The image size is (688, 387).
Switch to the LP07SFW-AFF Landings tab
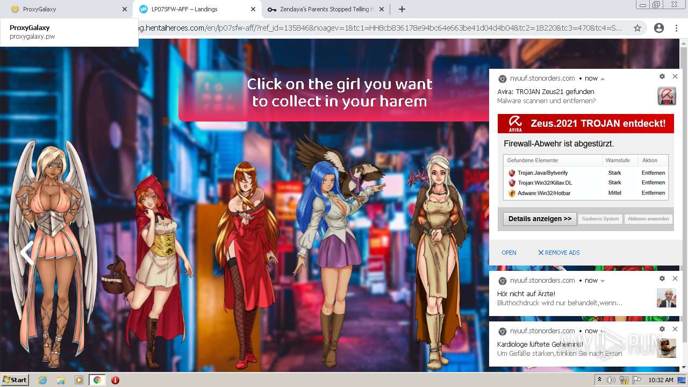[197, 9]
